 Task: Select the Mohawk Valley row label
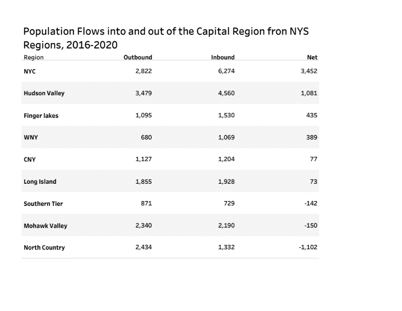pyautogui.click(x=45, y=226)
